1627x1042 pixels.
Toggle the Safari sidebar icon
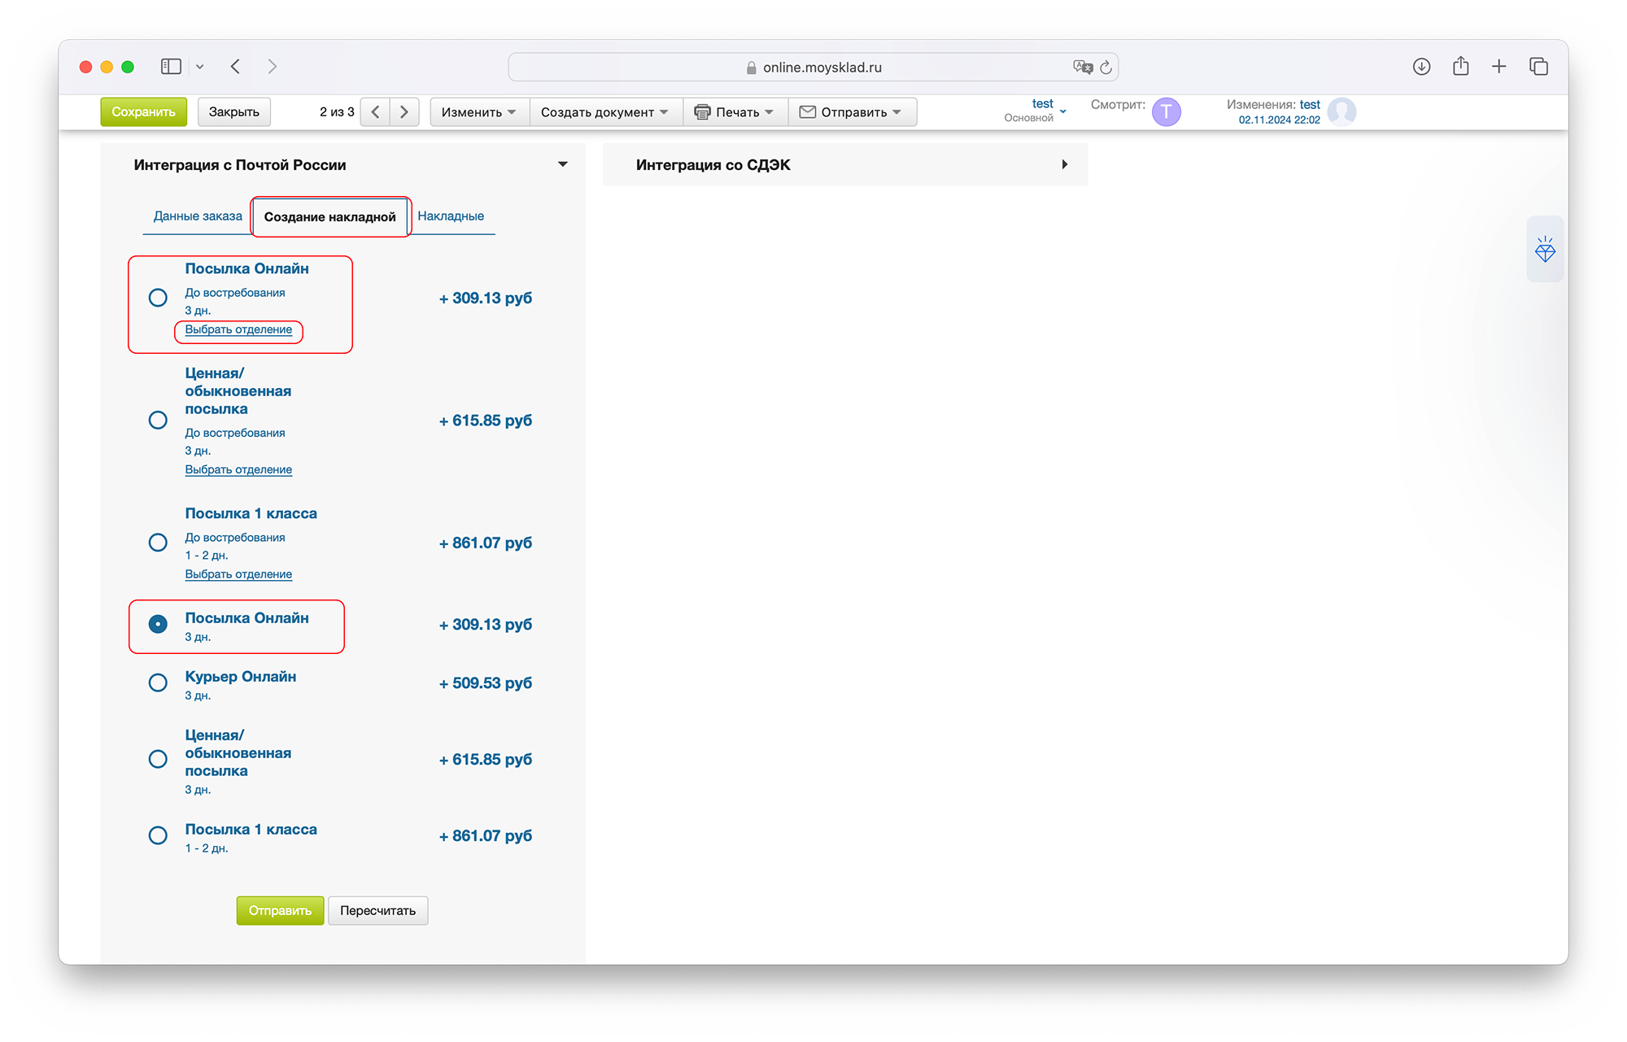tap(171, 67)
